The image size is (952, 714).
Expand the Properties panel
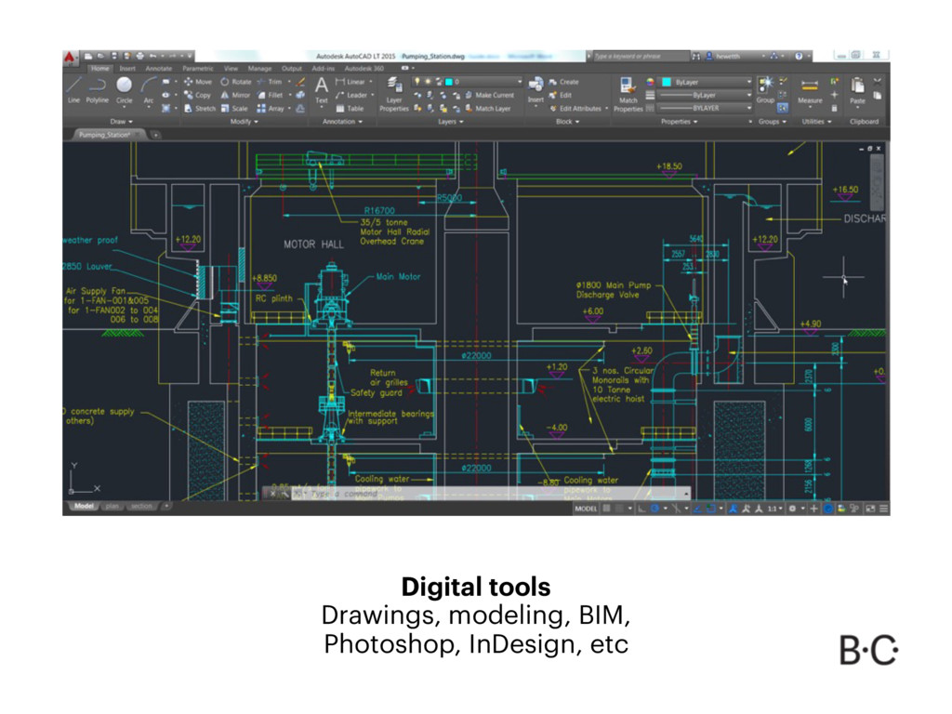(x=679, y=122)
